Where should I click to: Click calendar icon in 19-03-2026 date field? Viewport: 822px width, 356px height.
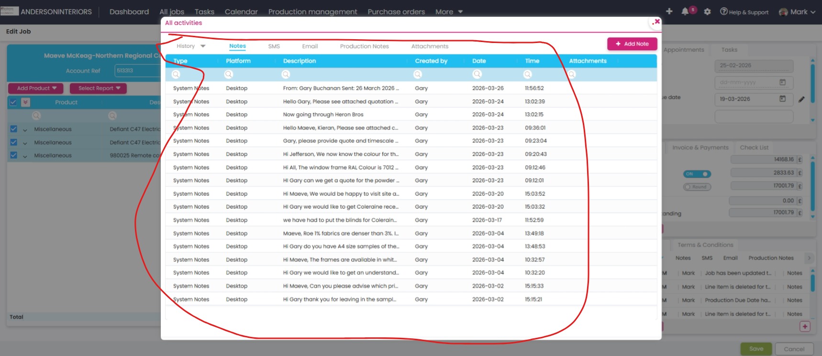click(x=783, y=99)
